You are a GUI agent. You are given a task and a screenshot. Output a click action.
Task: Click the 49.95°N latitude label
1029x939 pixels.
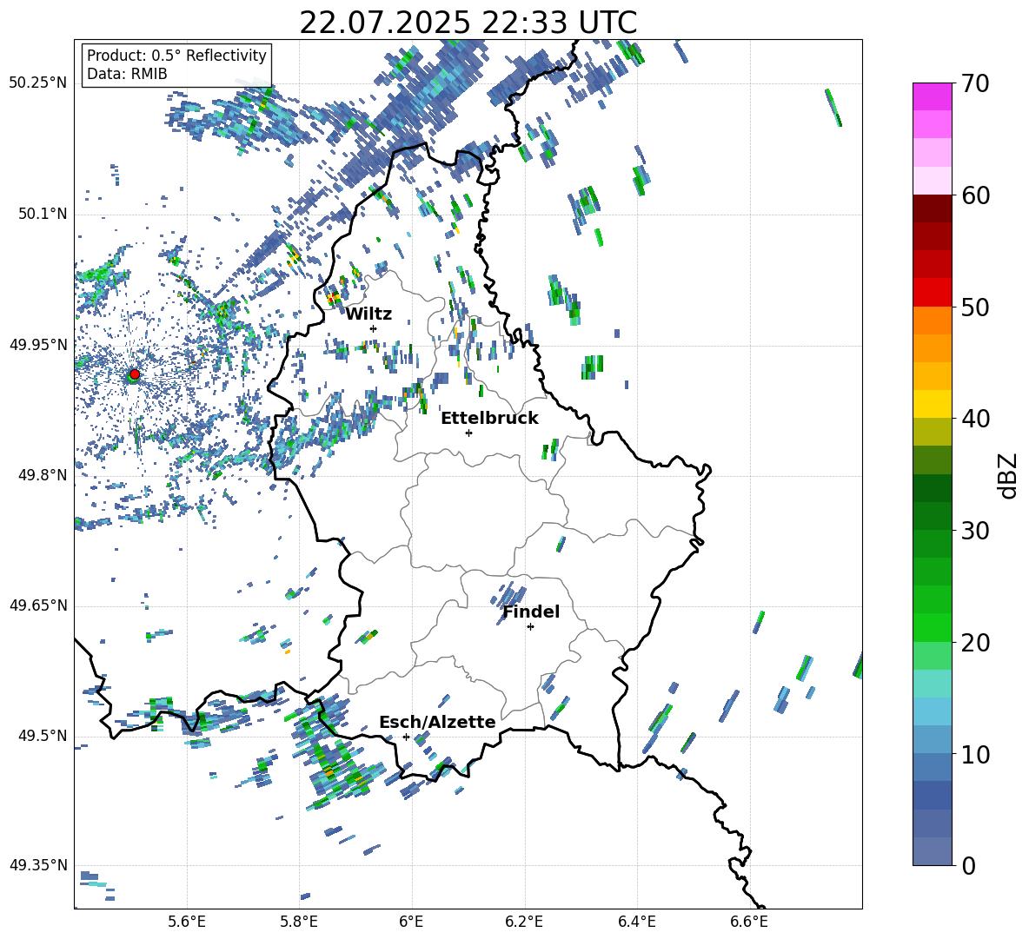tap(38, 344)
